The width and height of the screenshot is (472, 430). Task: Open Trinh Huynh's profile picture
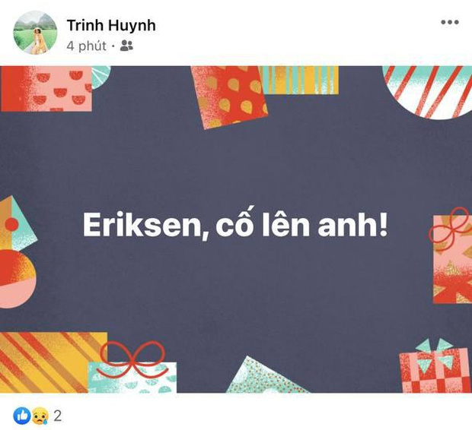click(x=35, y=33)
